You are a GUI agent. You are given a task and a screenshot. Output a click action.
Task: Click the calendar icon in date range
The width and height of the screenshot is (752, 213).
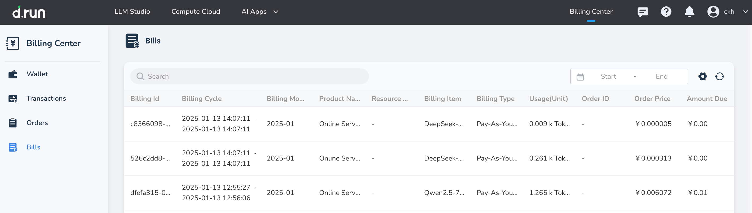point(580,77)
